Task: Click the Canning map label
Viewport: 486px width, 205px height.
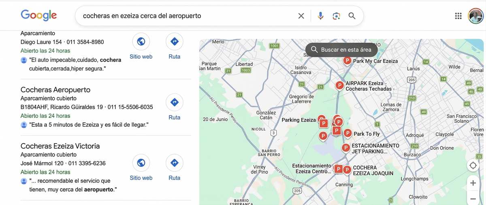Action: pos(344,185)
